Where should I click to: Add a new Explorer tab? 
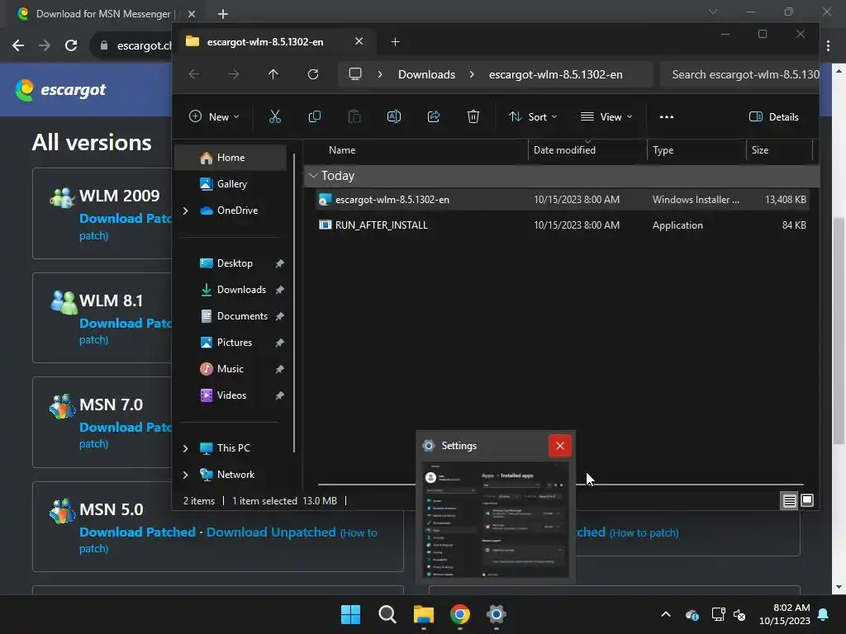[x=396, y=41]
